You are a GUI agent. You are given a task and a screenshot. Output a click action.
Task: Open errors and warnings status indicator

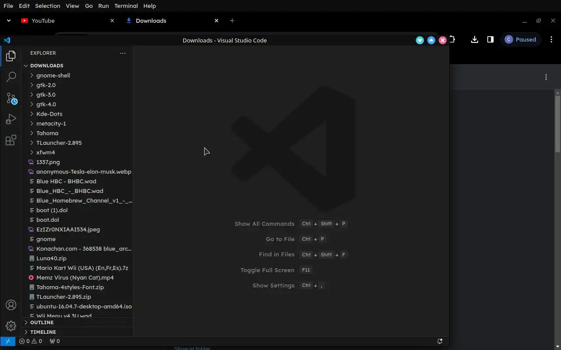30,341
